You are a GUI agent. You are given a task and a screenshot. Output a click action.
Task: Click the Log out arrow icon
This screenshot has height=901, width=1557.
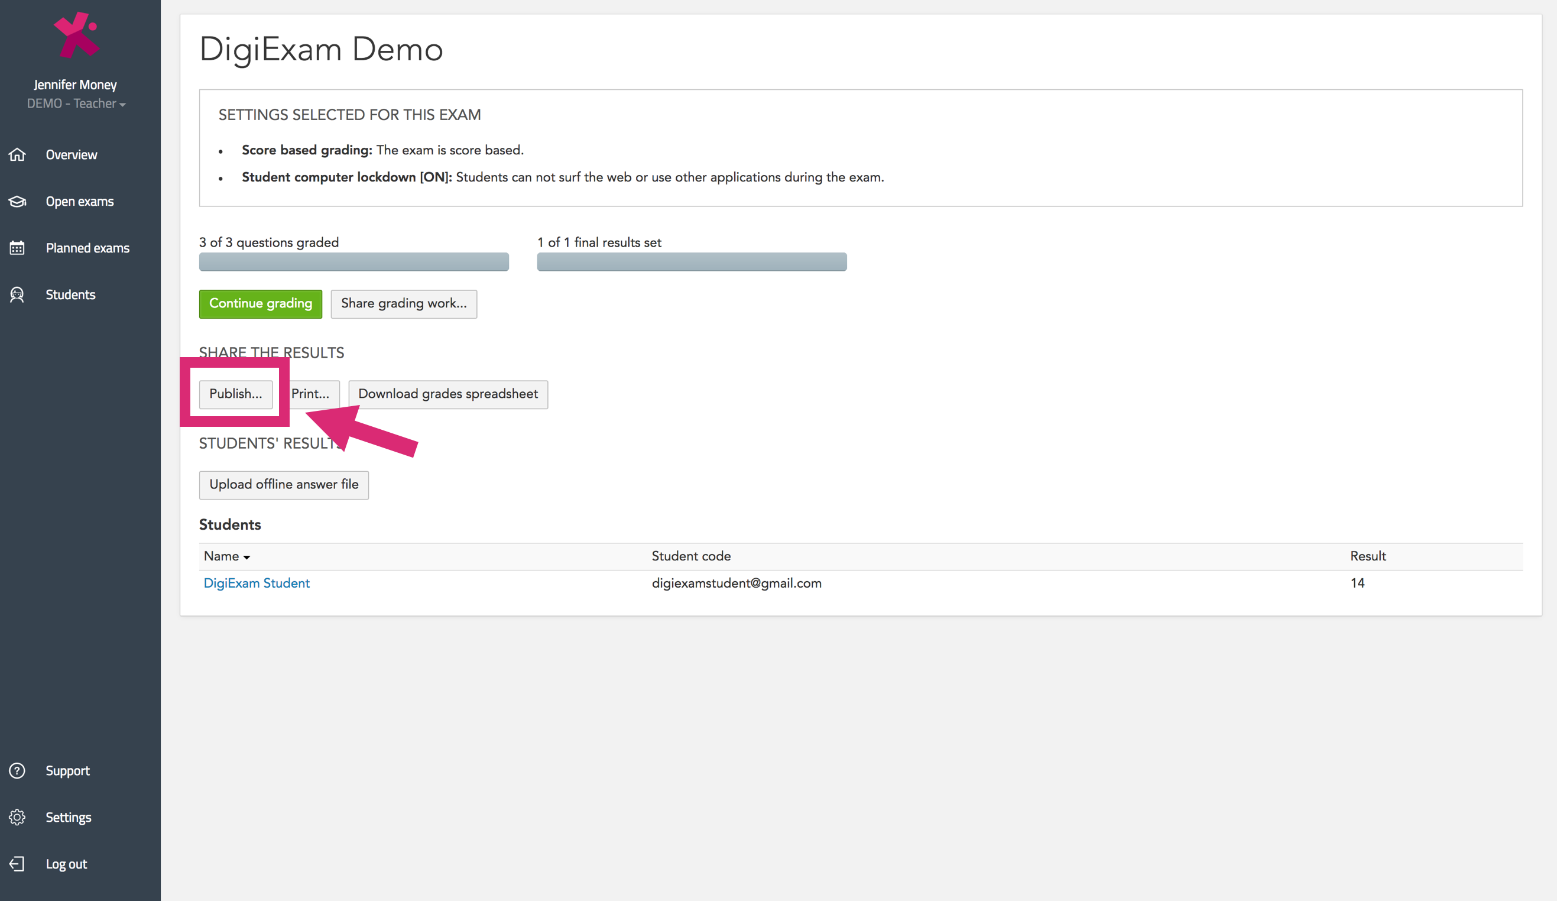click(x=17, y=864)
